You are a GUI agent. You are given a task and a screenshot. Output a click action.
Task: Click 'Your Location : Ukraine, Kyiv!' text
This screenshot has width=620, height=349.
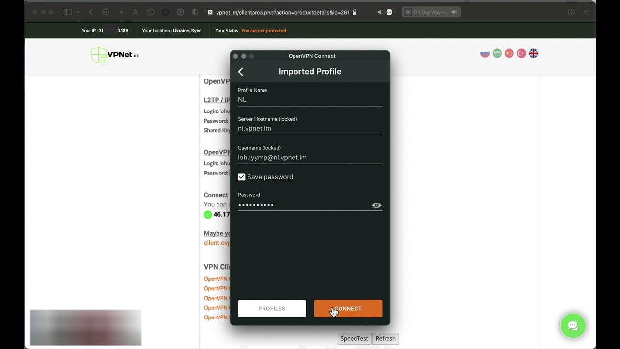pyautogui.click(x=172, y=31)
